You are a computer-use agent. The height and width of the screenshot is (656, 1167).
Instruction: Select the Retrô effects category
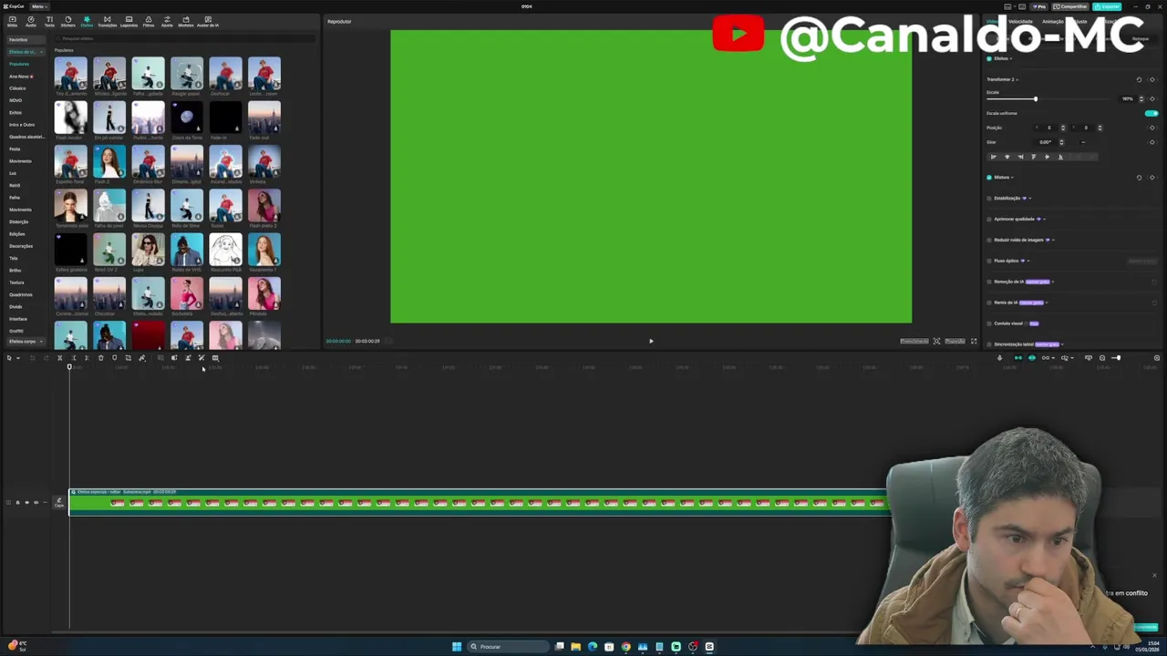point(15,185)
